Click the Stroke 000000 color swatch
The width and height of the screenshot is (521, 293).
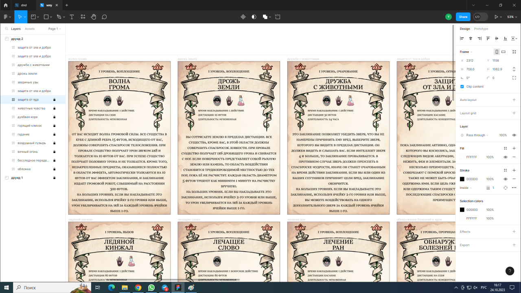tap(462, 179)
